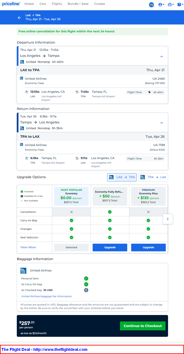This screenshot has height=354, width=184.
Task: Click the 1st Checked bag 35 USD text
Action: coord(37,290)
